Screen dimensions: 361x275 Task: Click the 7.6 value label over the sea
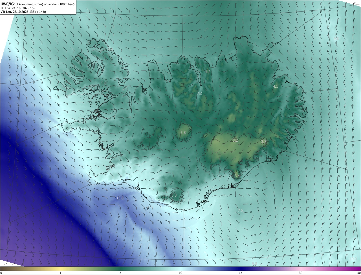tap(240, 211)
